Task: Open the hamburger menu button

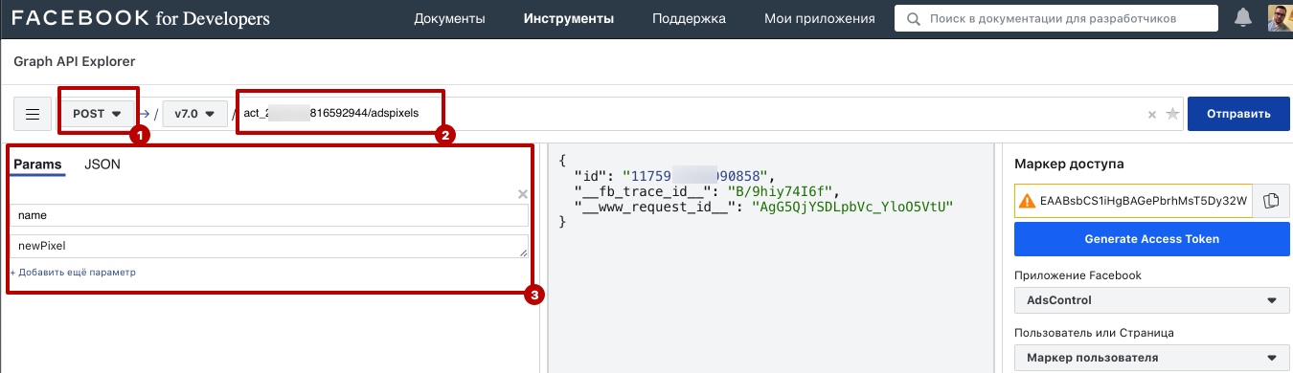Action: [33, 114]
